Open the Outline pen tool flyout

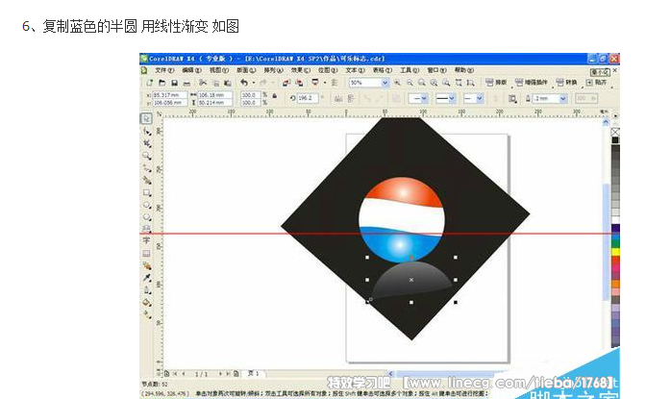click(146, 289)
